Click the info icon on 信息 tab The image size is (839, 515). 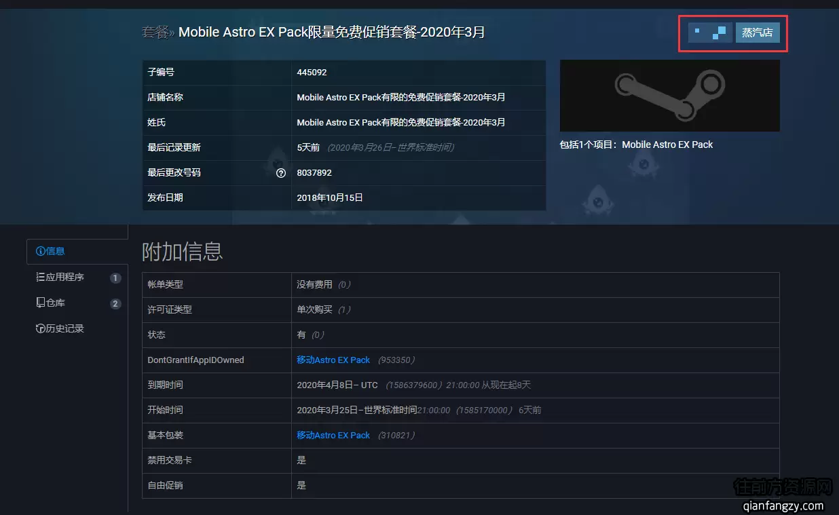[x=40, y=251]
